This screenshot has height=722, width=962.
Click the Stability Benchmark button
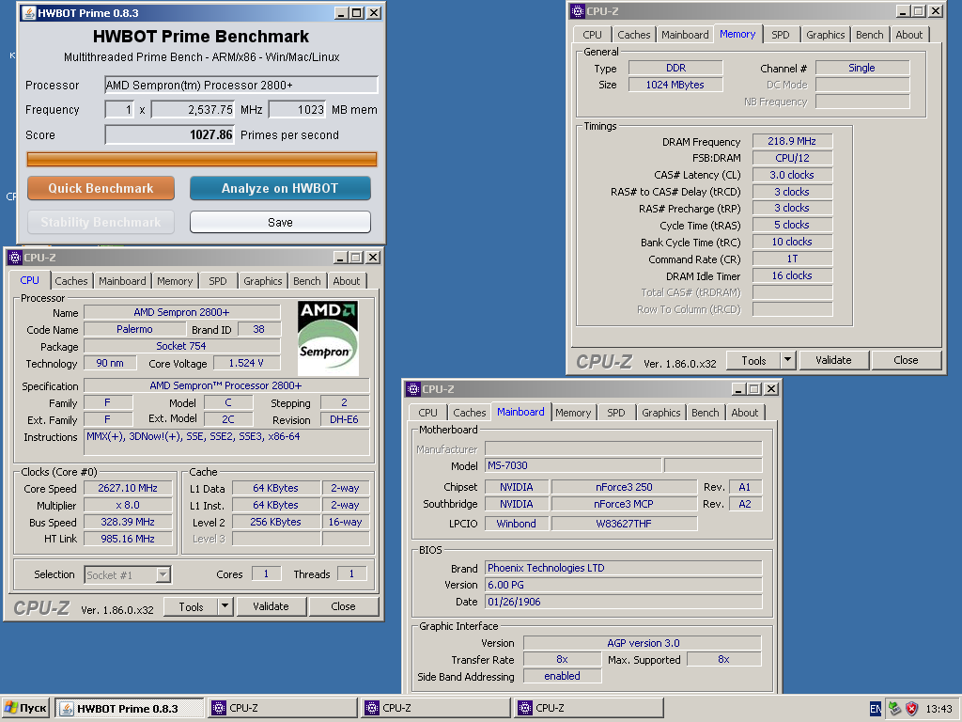(x=101, y=222)
